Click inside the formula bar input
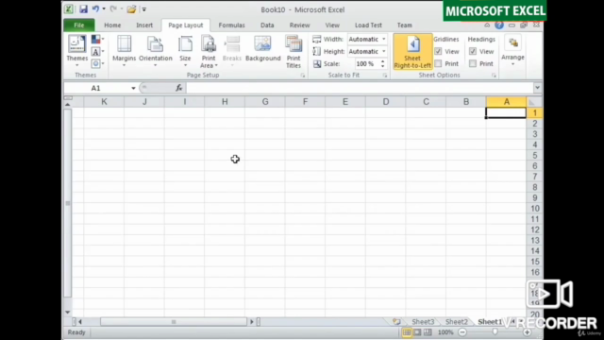Viewport: 604px width, 340px height. pyautogui.click(x=360, y=88)
